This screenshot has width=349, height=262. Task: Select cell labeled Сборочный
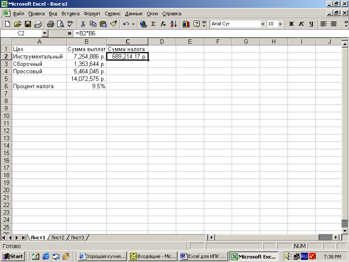[x=39, y=64]
